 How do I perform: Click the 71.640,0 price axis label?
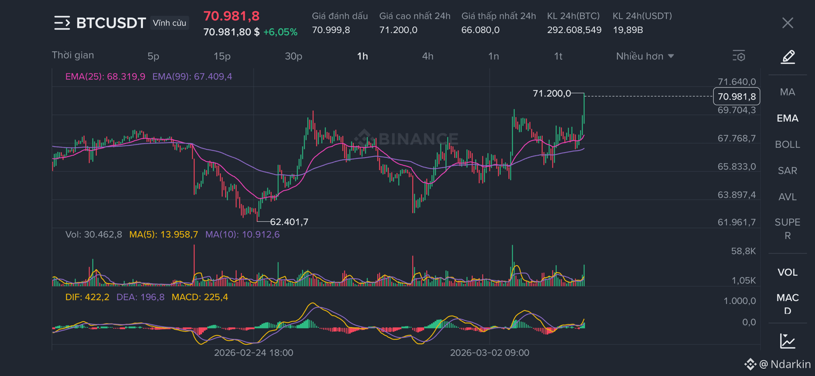(x=737, y=82)
